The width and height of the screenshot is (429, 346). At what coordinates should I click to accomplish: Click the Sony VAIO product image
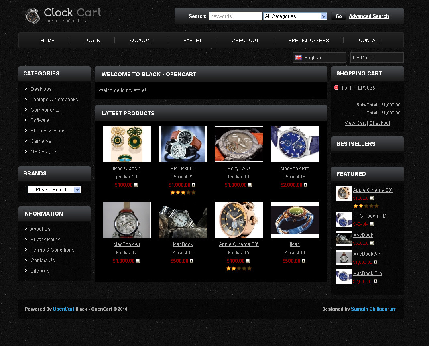tap(238, 144)
